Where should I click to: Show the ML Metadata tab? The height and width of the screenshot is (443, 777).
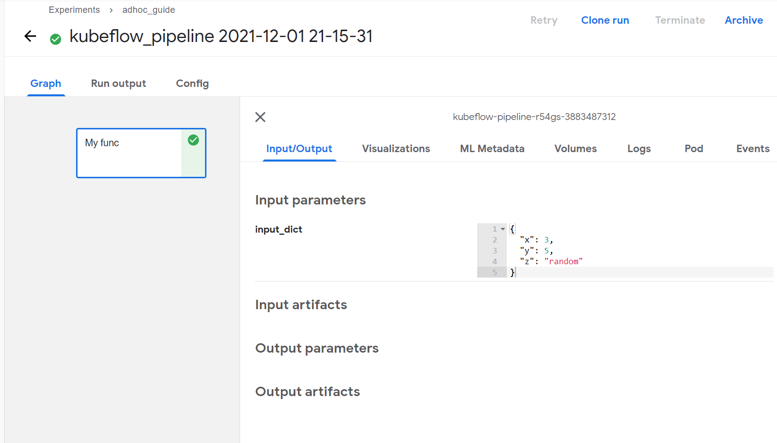(492, 149)
